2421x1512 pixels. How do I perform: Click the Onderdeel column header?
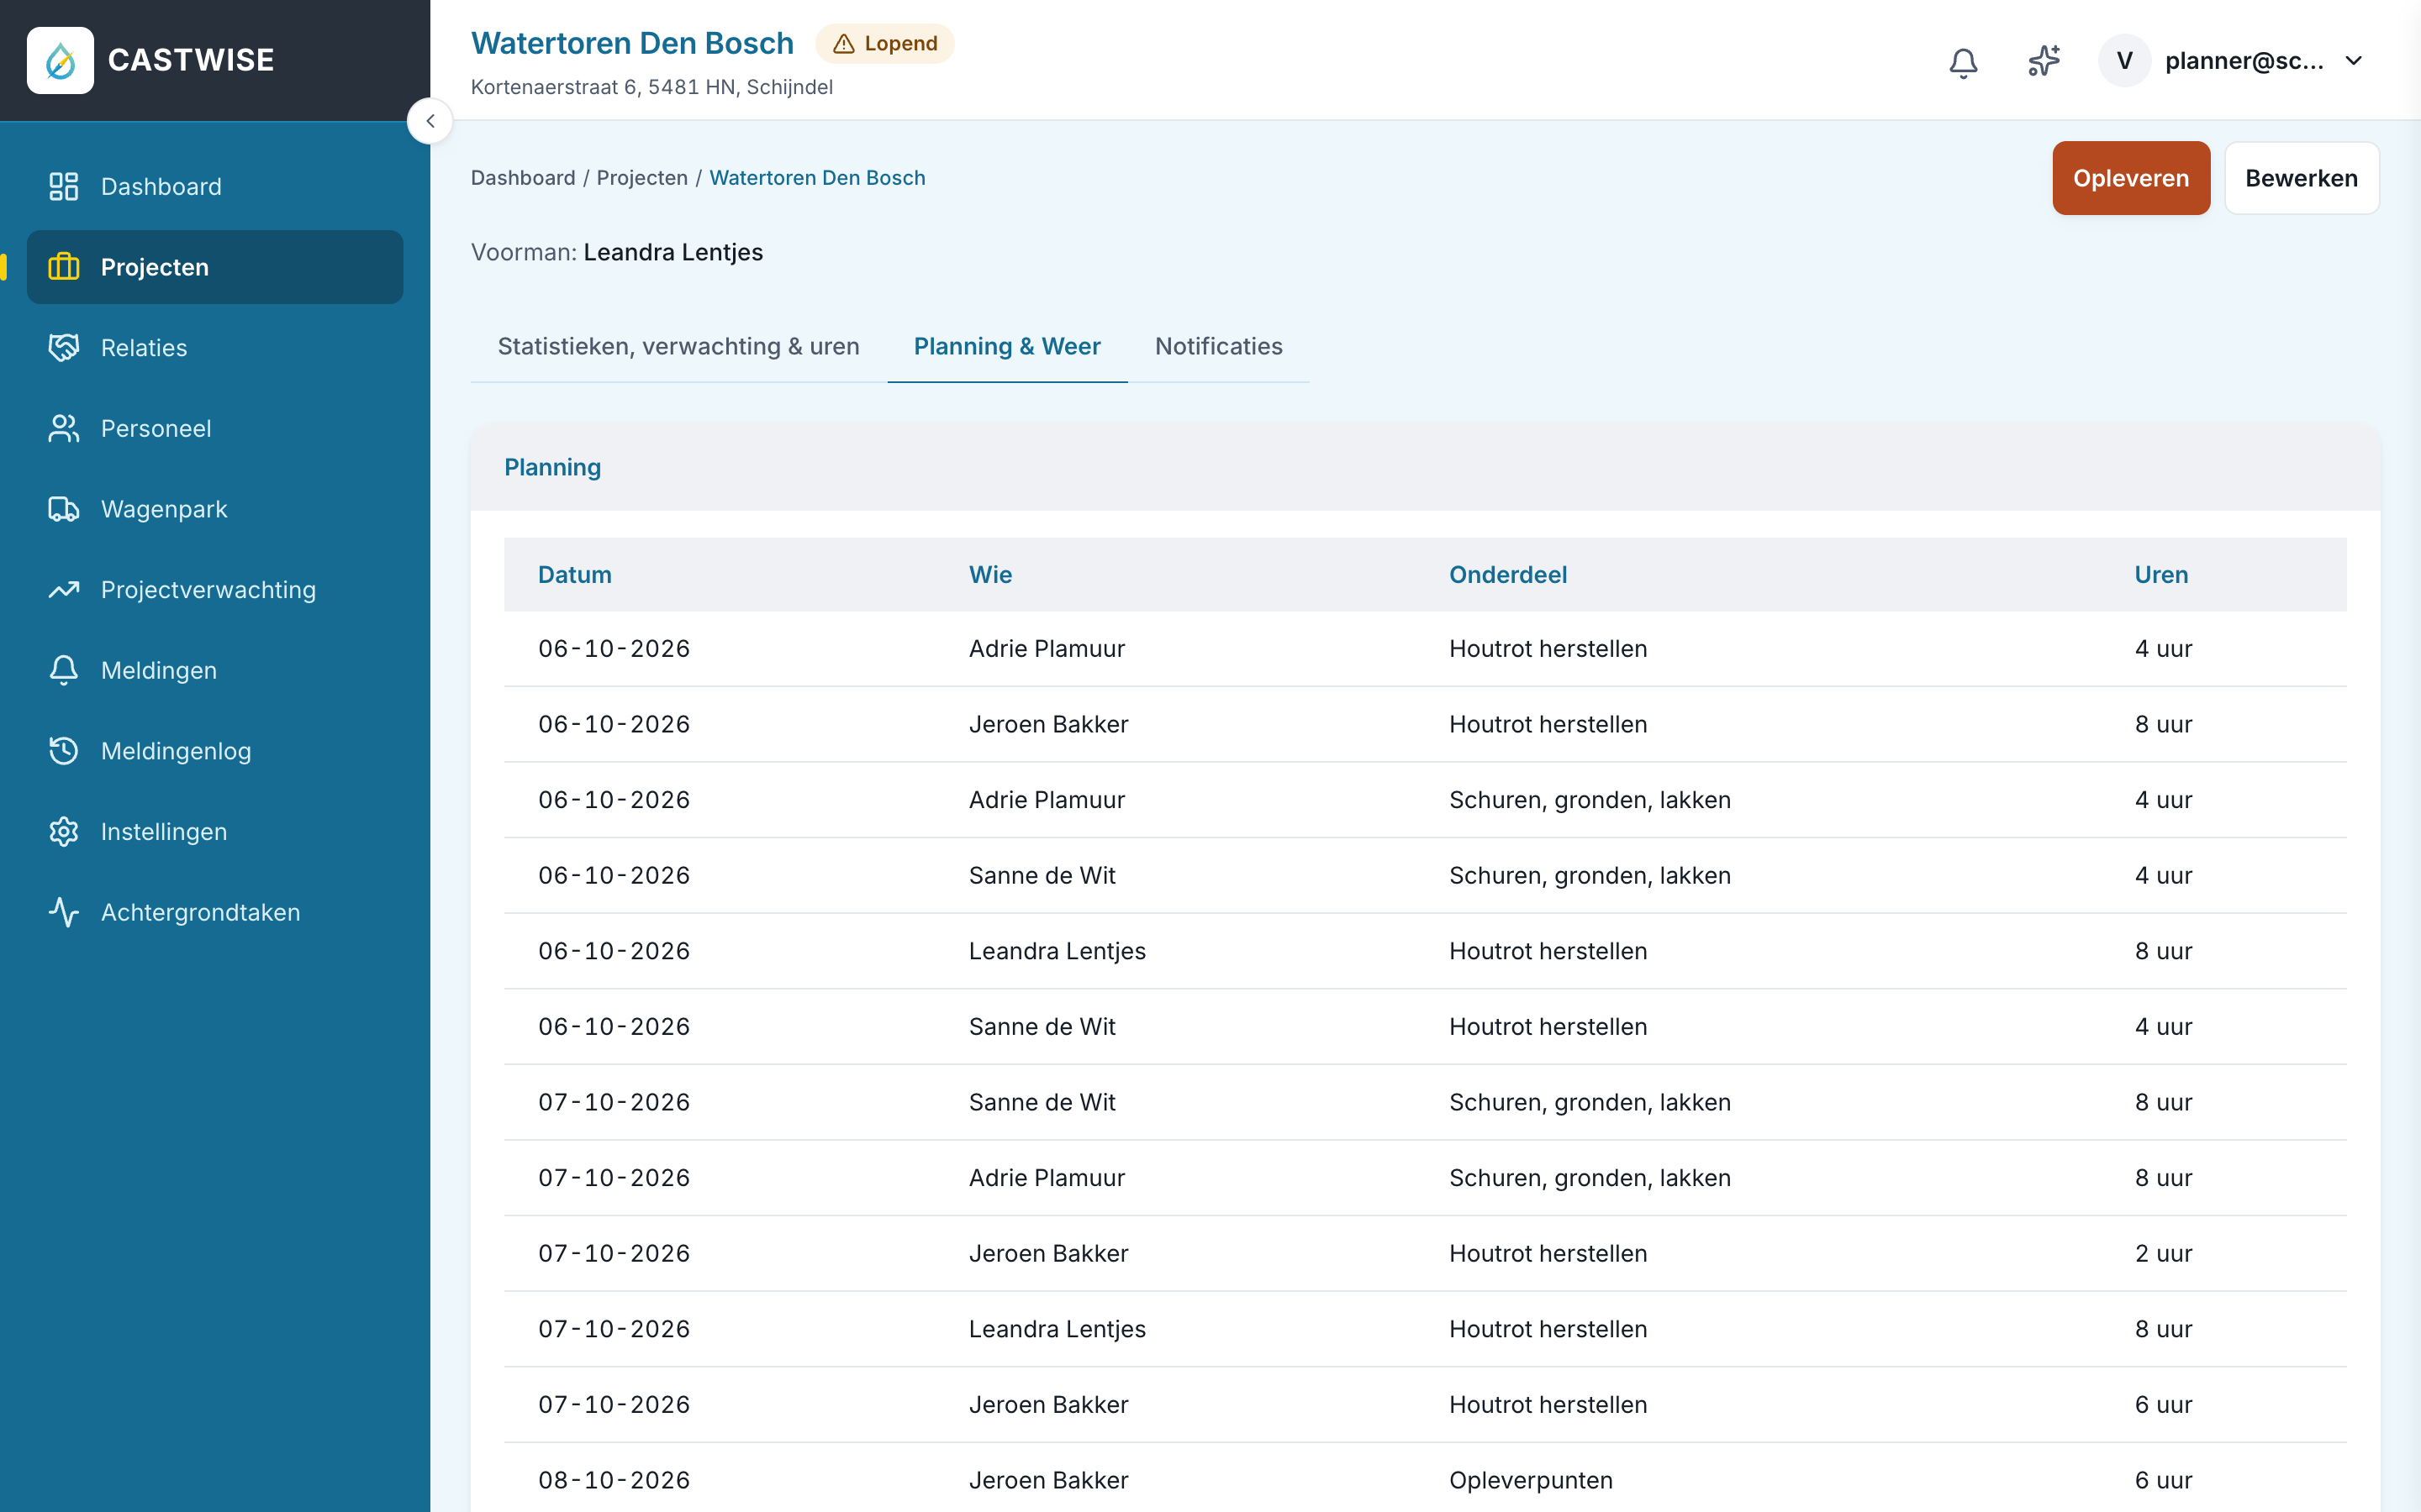click(1507, 575)
